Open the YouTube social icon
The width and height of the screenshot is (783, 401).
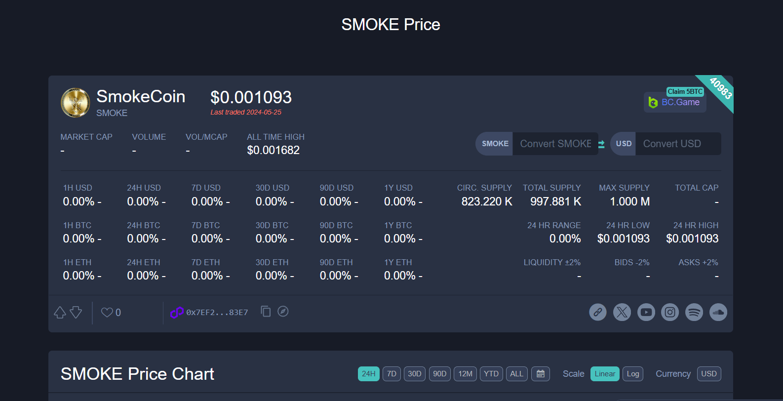coord(646,312)
